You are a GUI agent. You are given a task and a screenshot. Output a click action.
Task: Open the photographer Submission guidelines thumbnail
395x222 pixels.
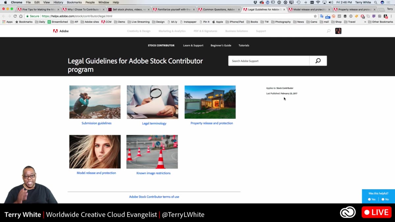95,102
